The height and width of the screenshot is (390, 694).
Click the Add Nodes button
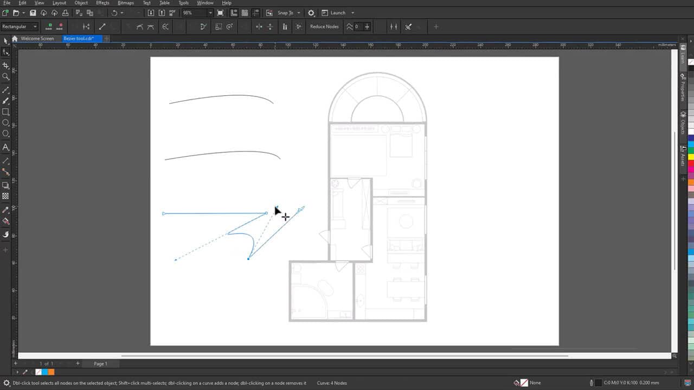pyautogui.click(x=49, y=27)
